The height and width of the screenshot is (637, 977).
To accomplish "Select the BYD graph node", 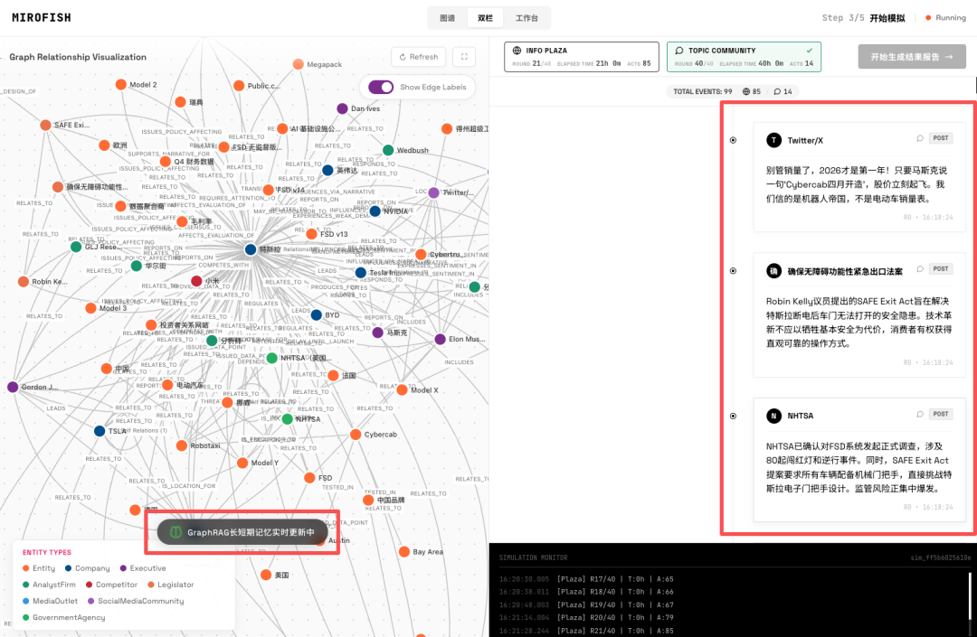I will click(x=316, y=314).
